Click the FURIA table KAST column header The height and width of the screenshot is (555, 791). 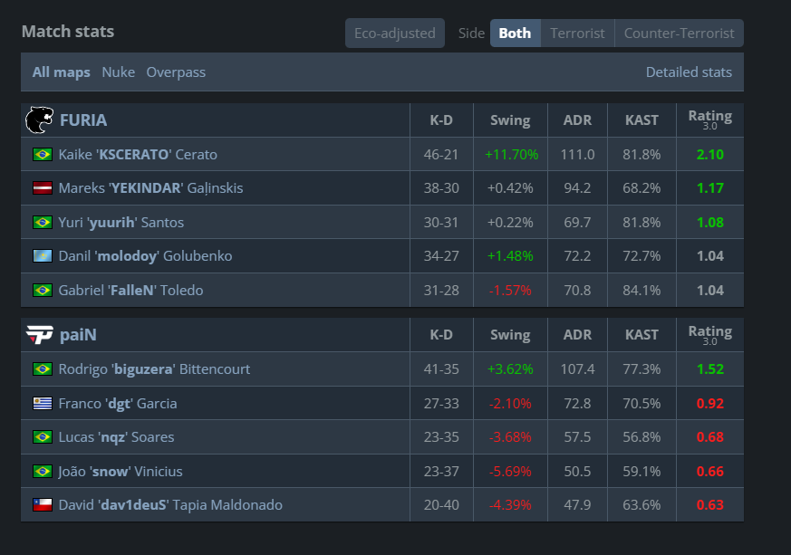pyautogui.click(x=641, y=120)
